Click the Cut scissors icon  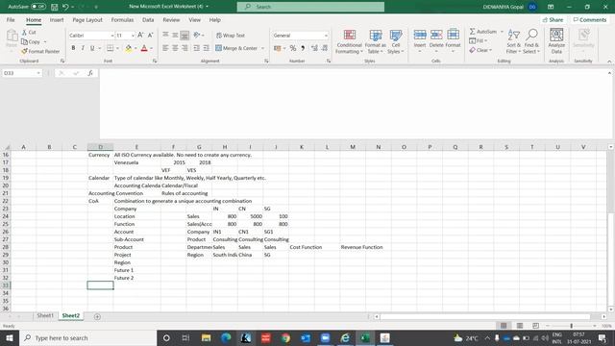(x=24, y=32)
